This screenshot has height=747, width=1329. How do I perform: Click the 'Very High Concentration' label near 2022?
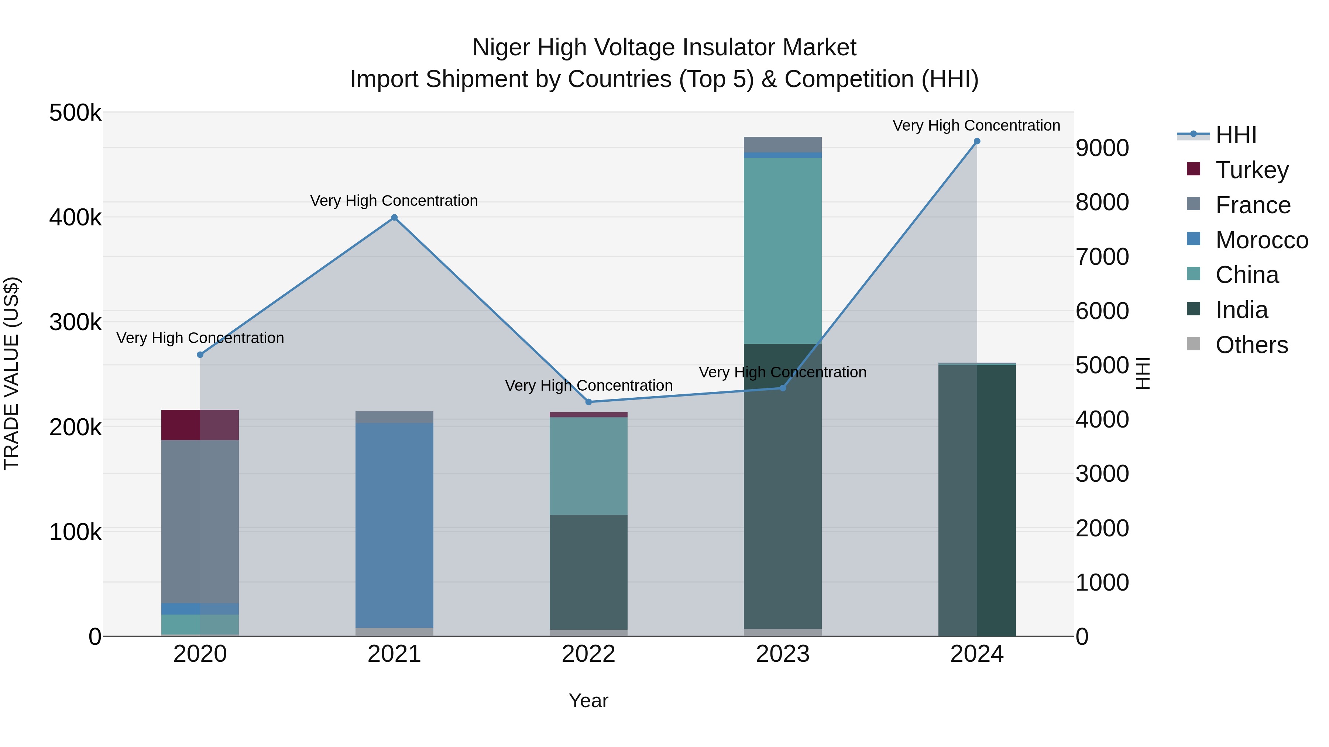pos(589,385)
